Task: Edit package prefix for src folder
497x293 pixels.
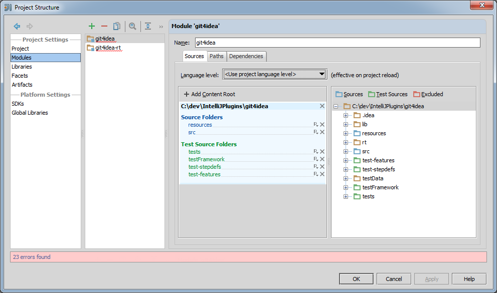Action: pos(315,132)
